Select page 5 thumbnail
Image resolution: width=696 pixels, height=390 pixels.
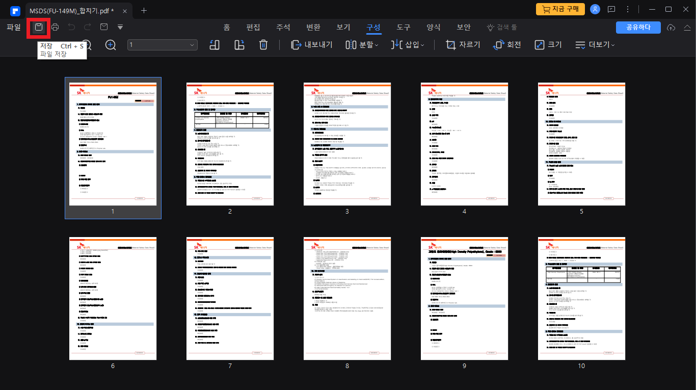[x=582, y=144]
